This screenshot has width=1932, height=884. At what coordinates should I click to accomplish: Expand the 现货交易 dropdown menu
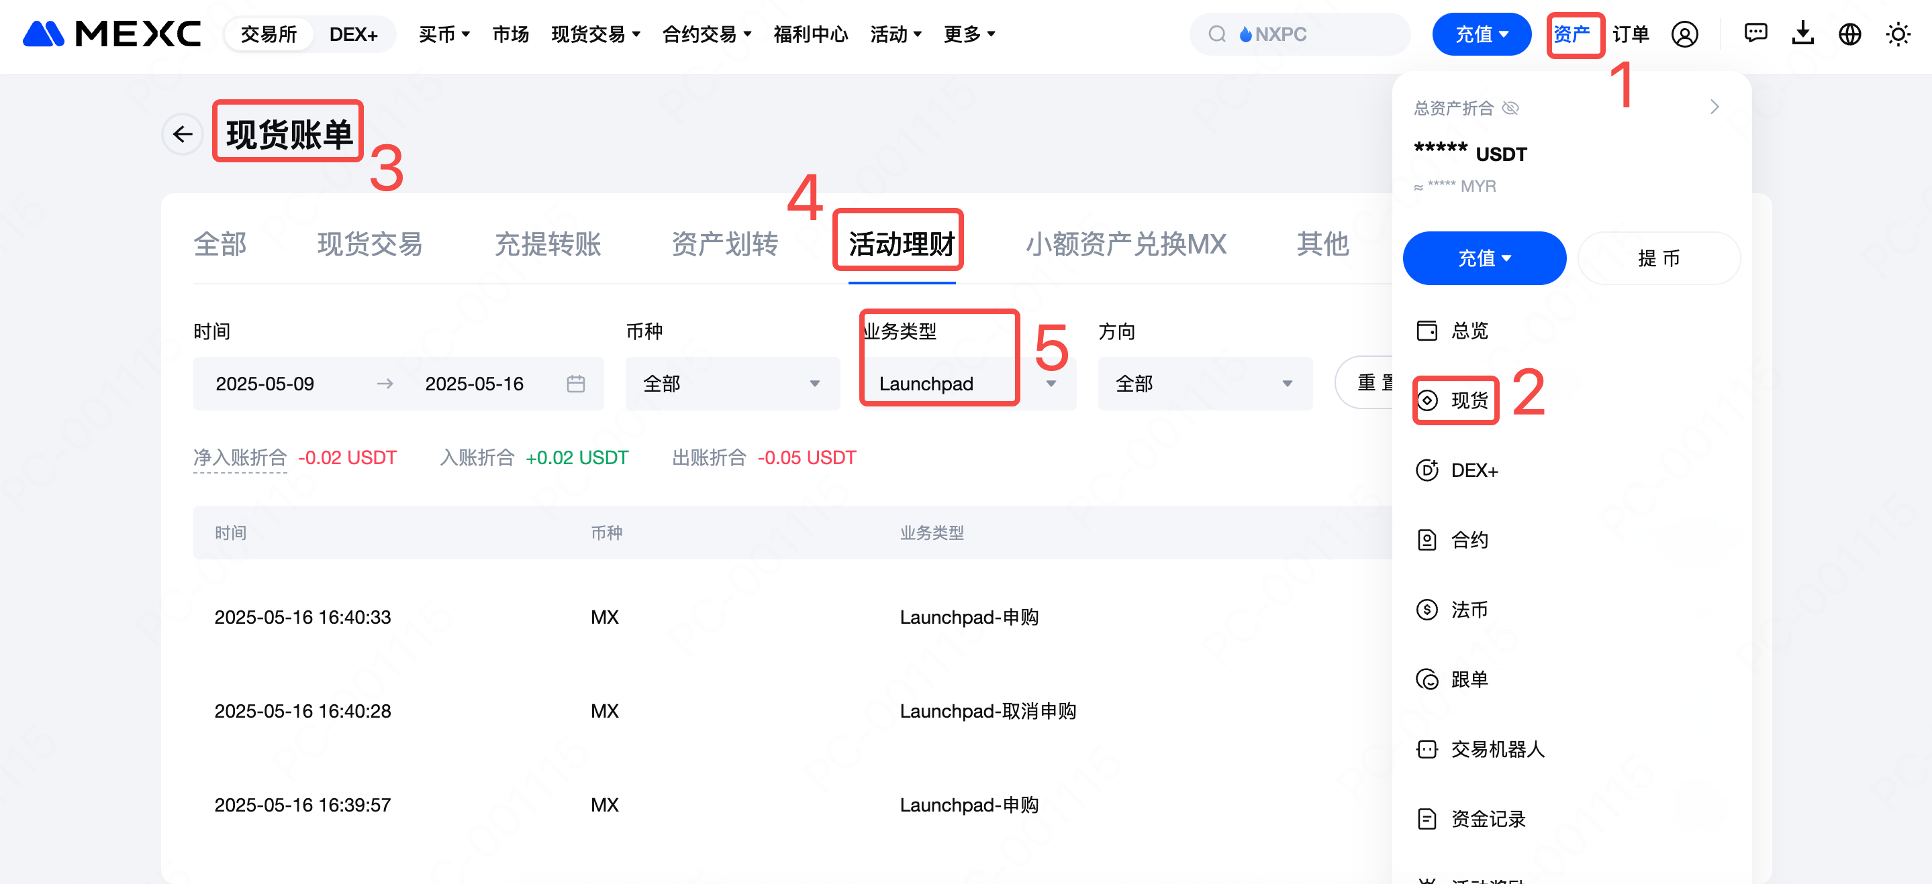tap(595, 34)
